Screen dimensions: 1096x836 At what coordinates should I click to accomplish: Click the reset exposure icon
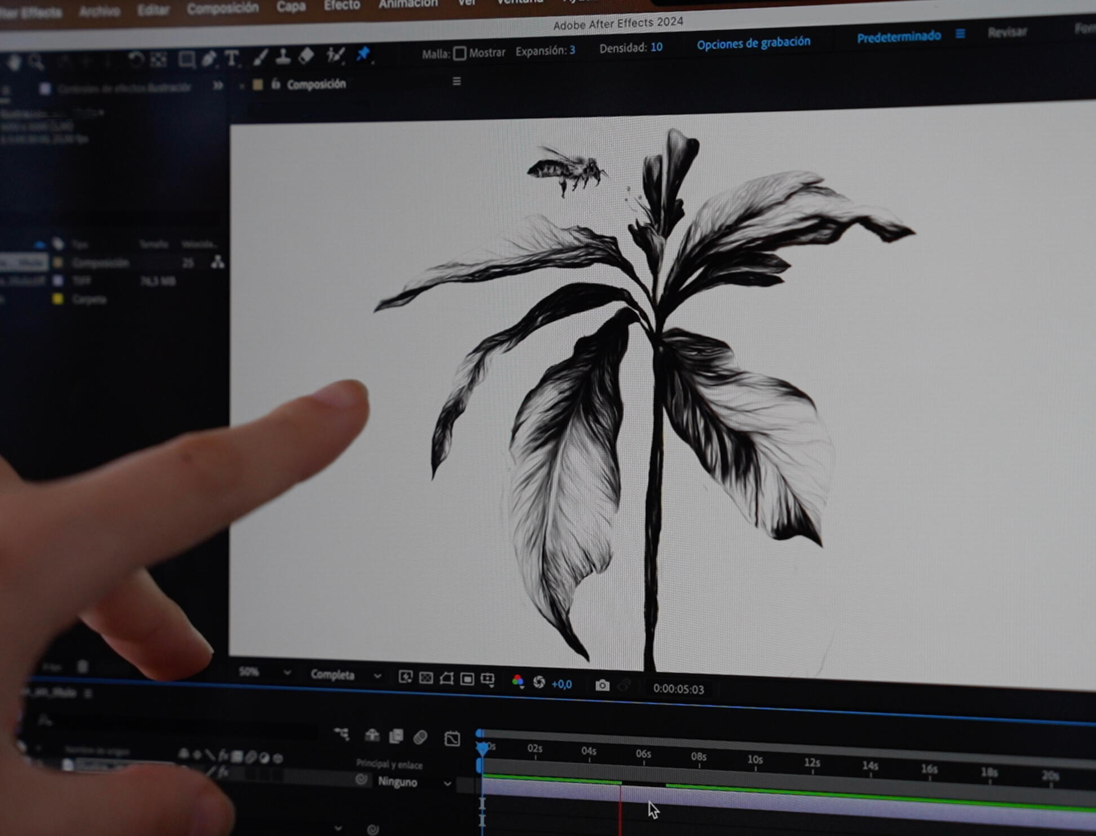pyautogui.click(x=539, y=682)
